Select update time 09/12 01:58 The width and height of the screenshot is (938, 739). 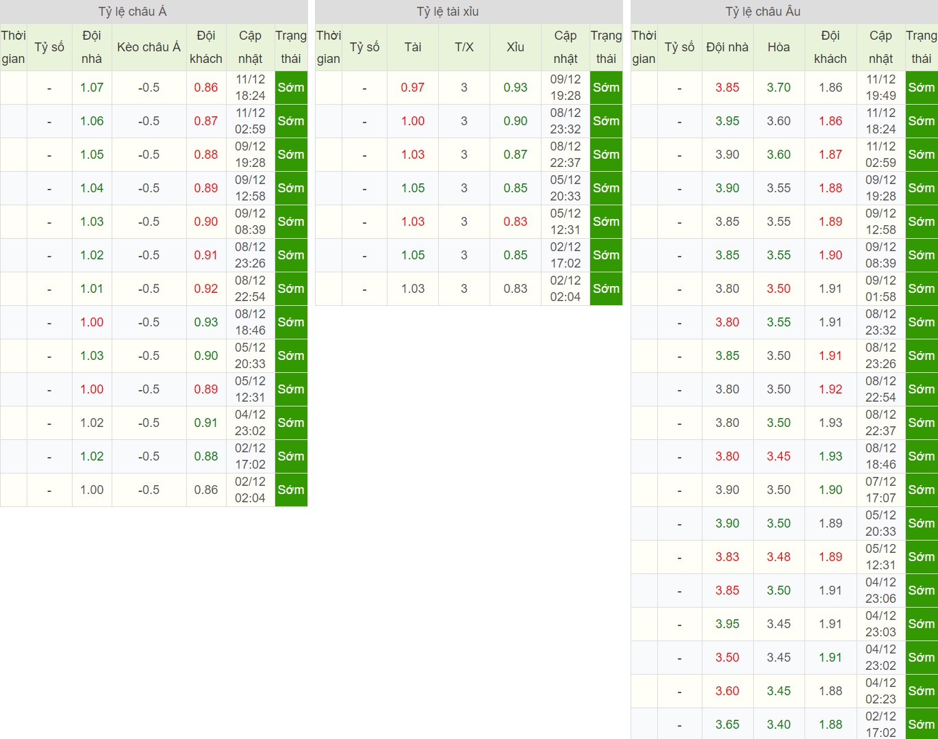[880, 289]
